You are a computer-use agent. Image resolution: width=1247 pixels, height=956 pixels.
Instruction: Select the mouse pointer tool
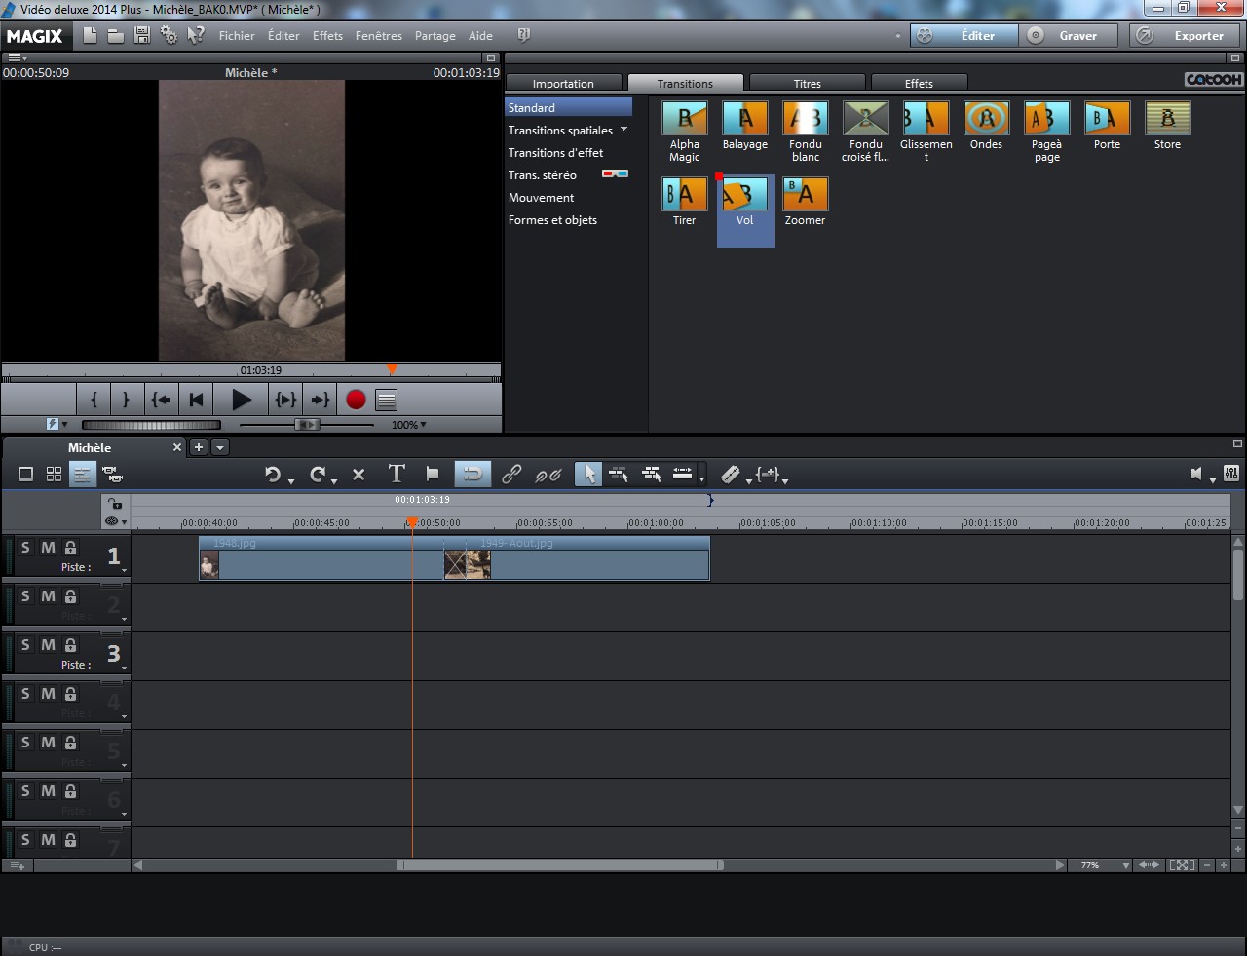588,475
